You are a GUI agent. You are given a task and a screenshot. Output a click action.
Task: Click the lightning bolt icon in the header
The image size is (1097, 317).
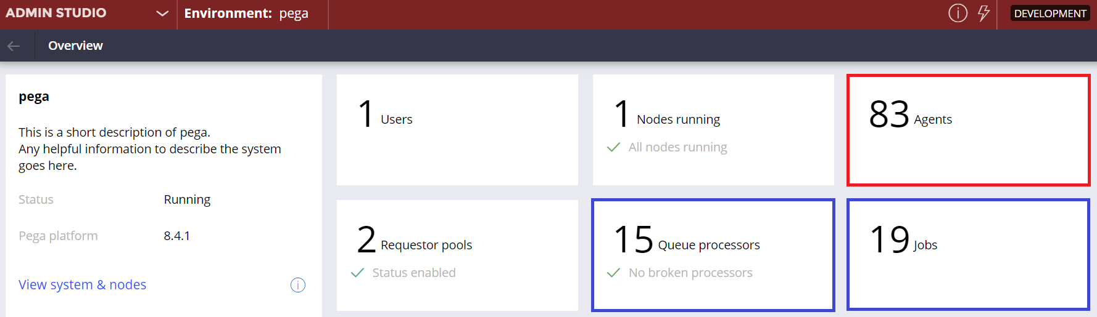coord(983,13)
